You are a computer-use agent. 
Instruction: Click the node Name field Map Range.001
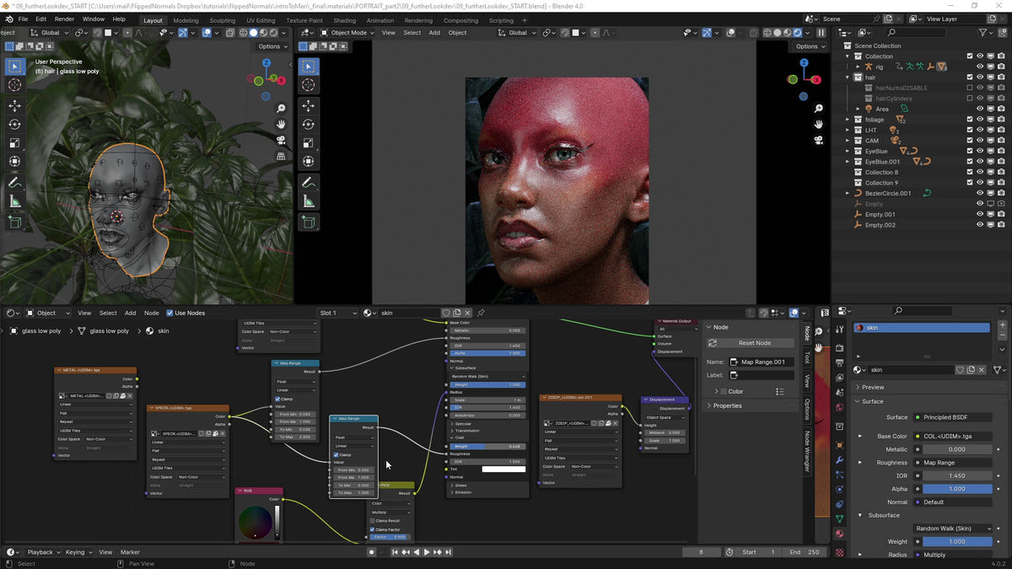point(762,362)
